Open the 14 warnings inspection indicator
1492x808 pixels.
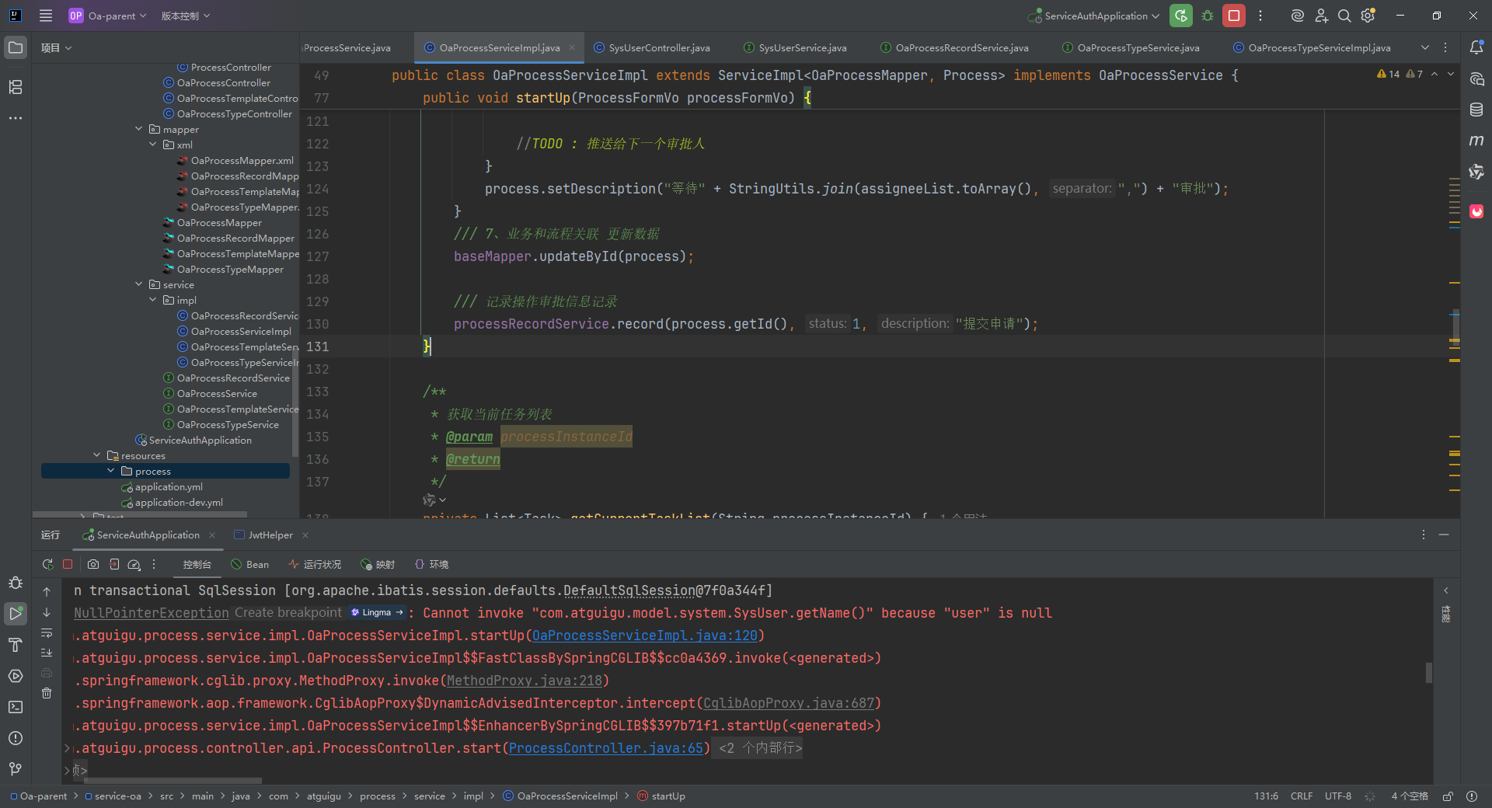1388,75
